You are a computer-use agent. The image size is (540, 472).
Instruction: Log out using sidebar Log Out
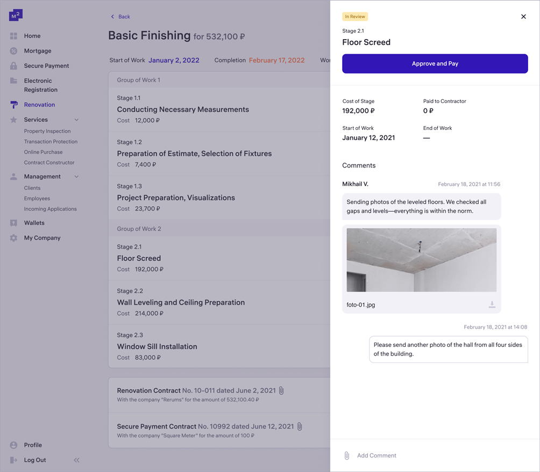click(x=34, y=460)
